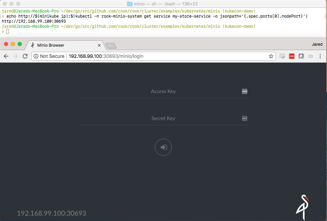Click the gray shield extension icon
327x221 pixels.
pos(301,56)
